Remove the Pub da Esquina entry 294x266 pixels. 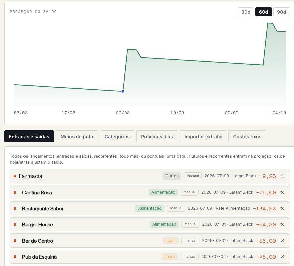click(282, 257)
